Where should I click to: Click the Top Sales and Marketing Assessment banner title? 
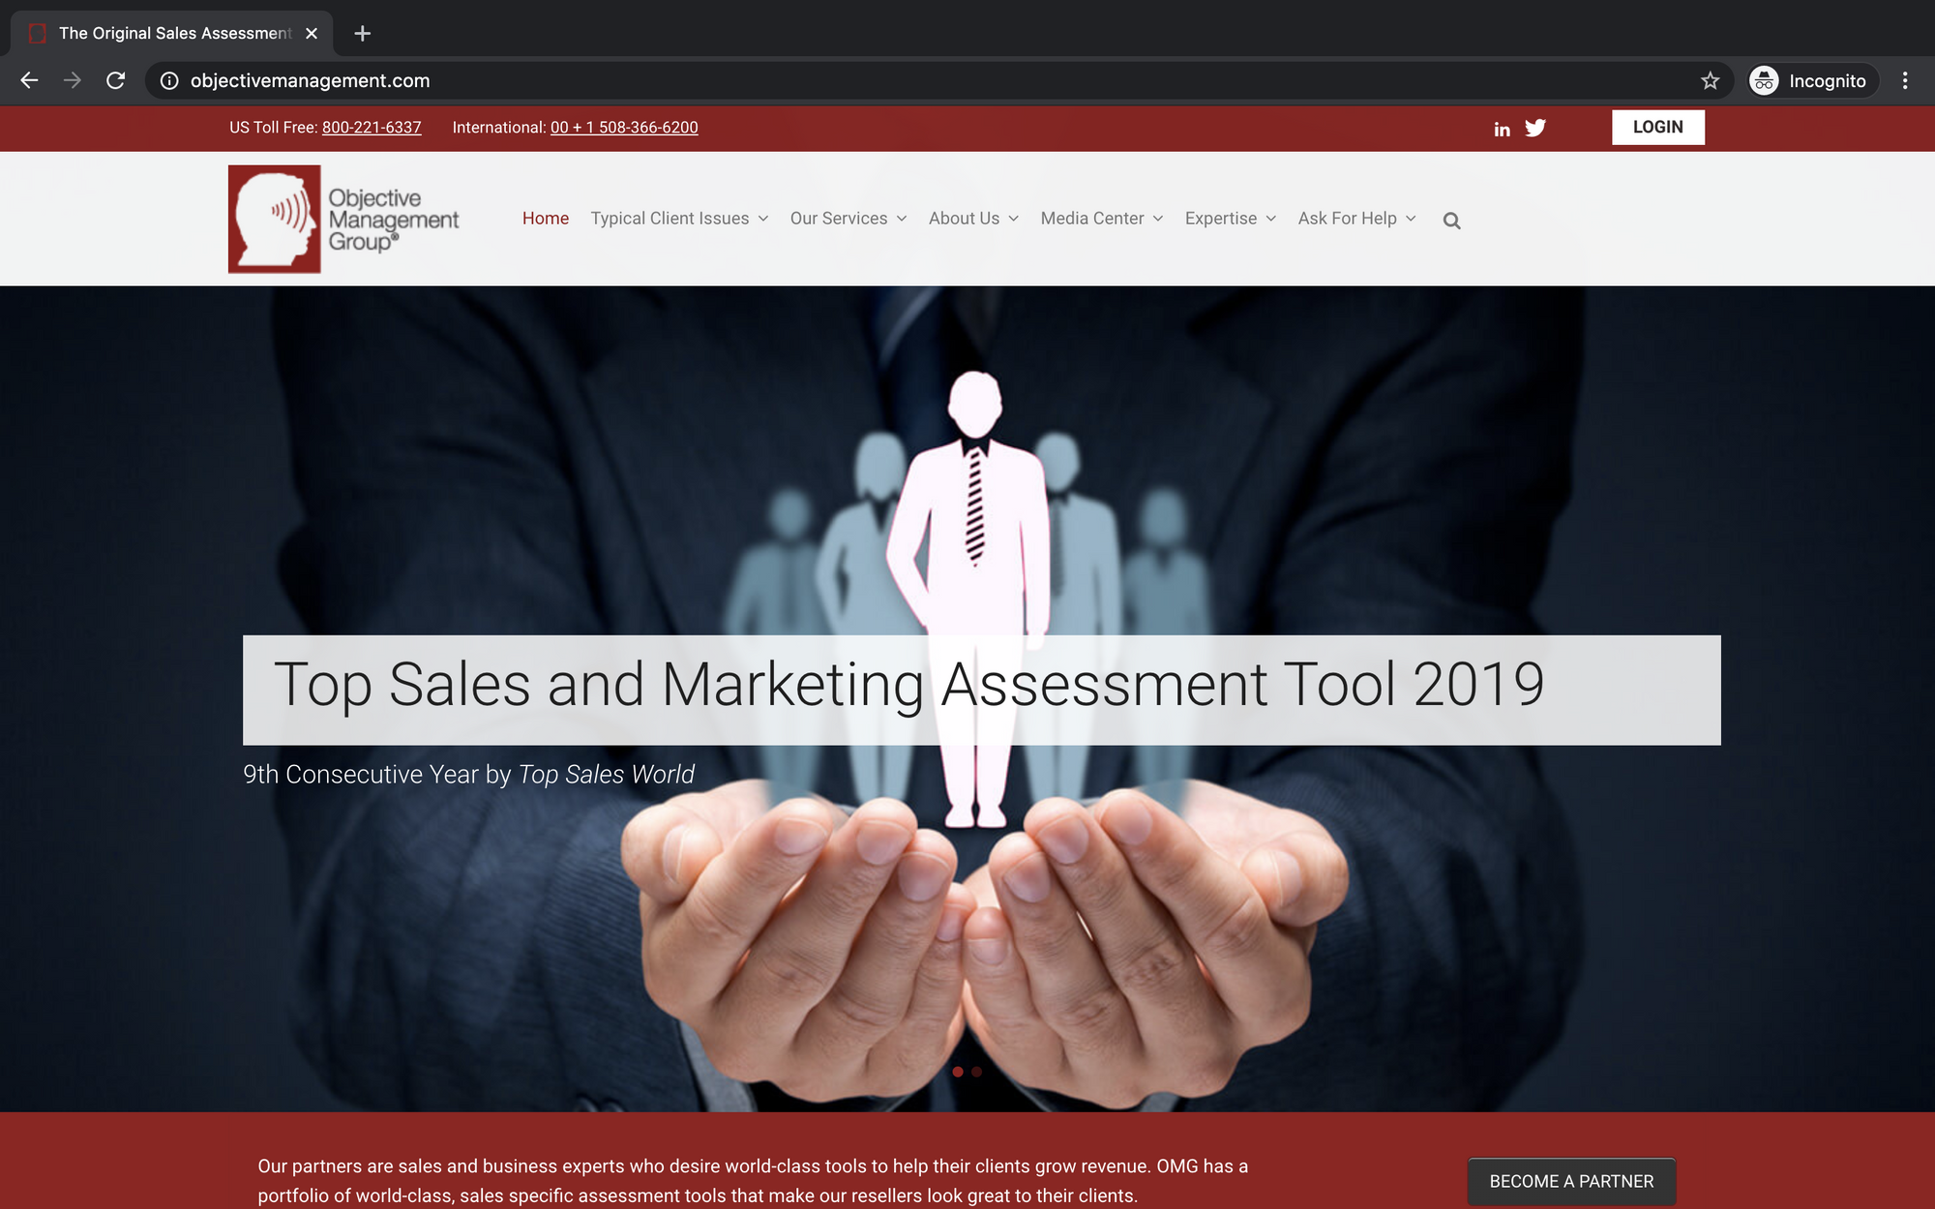pyautogui.click(x=908, y=685)
